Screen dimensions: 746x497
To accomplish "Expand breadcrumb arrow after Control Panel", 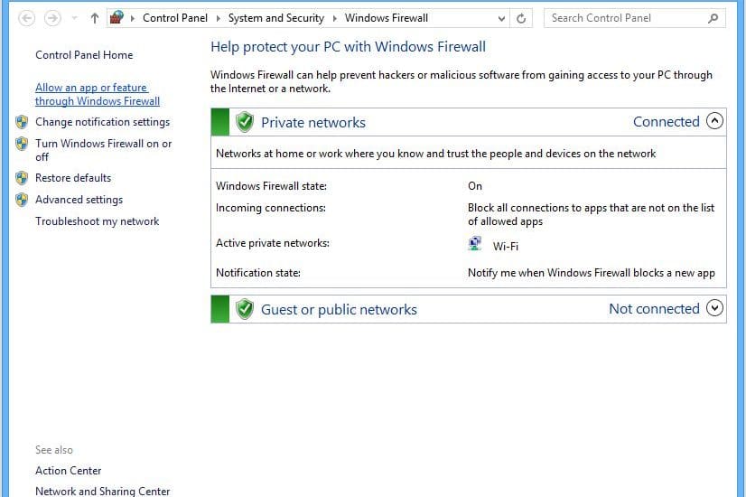I will click(218, 19).
